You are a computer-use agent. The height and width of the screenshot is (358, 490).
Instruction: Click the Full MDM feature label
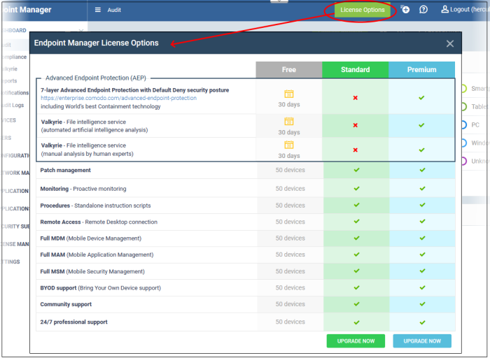point(90,238)
